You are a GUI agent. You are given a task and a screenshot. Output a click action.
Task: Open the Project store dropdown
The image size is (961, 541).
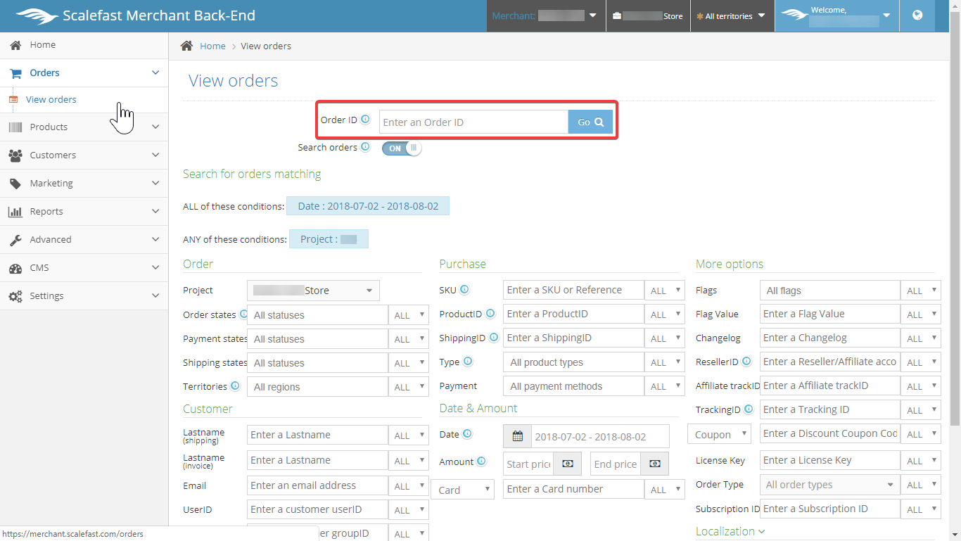(x=313, y=291)
